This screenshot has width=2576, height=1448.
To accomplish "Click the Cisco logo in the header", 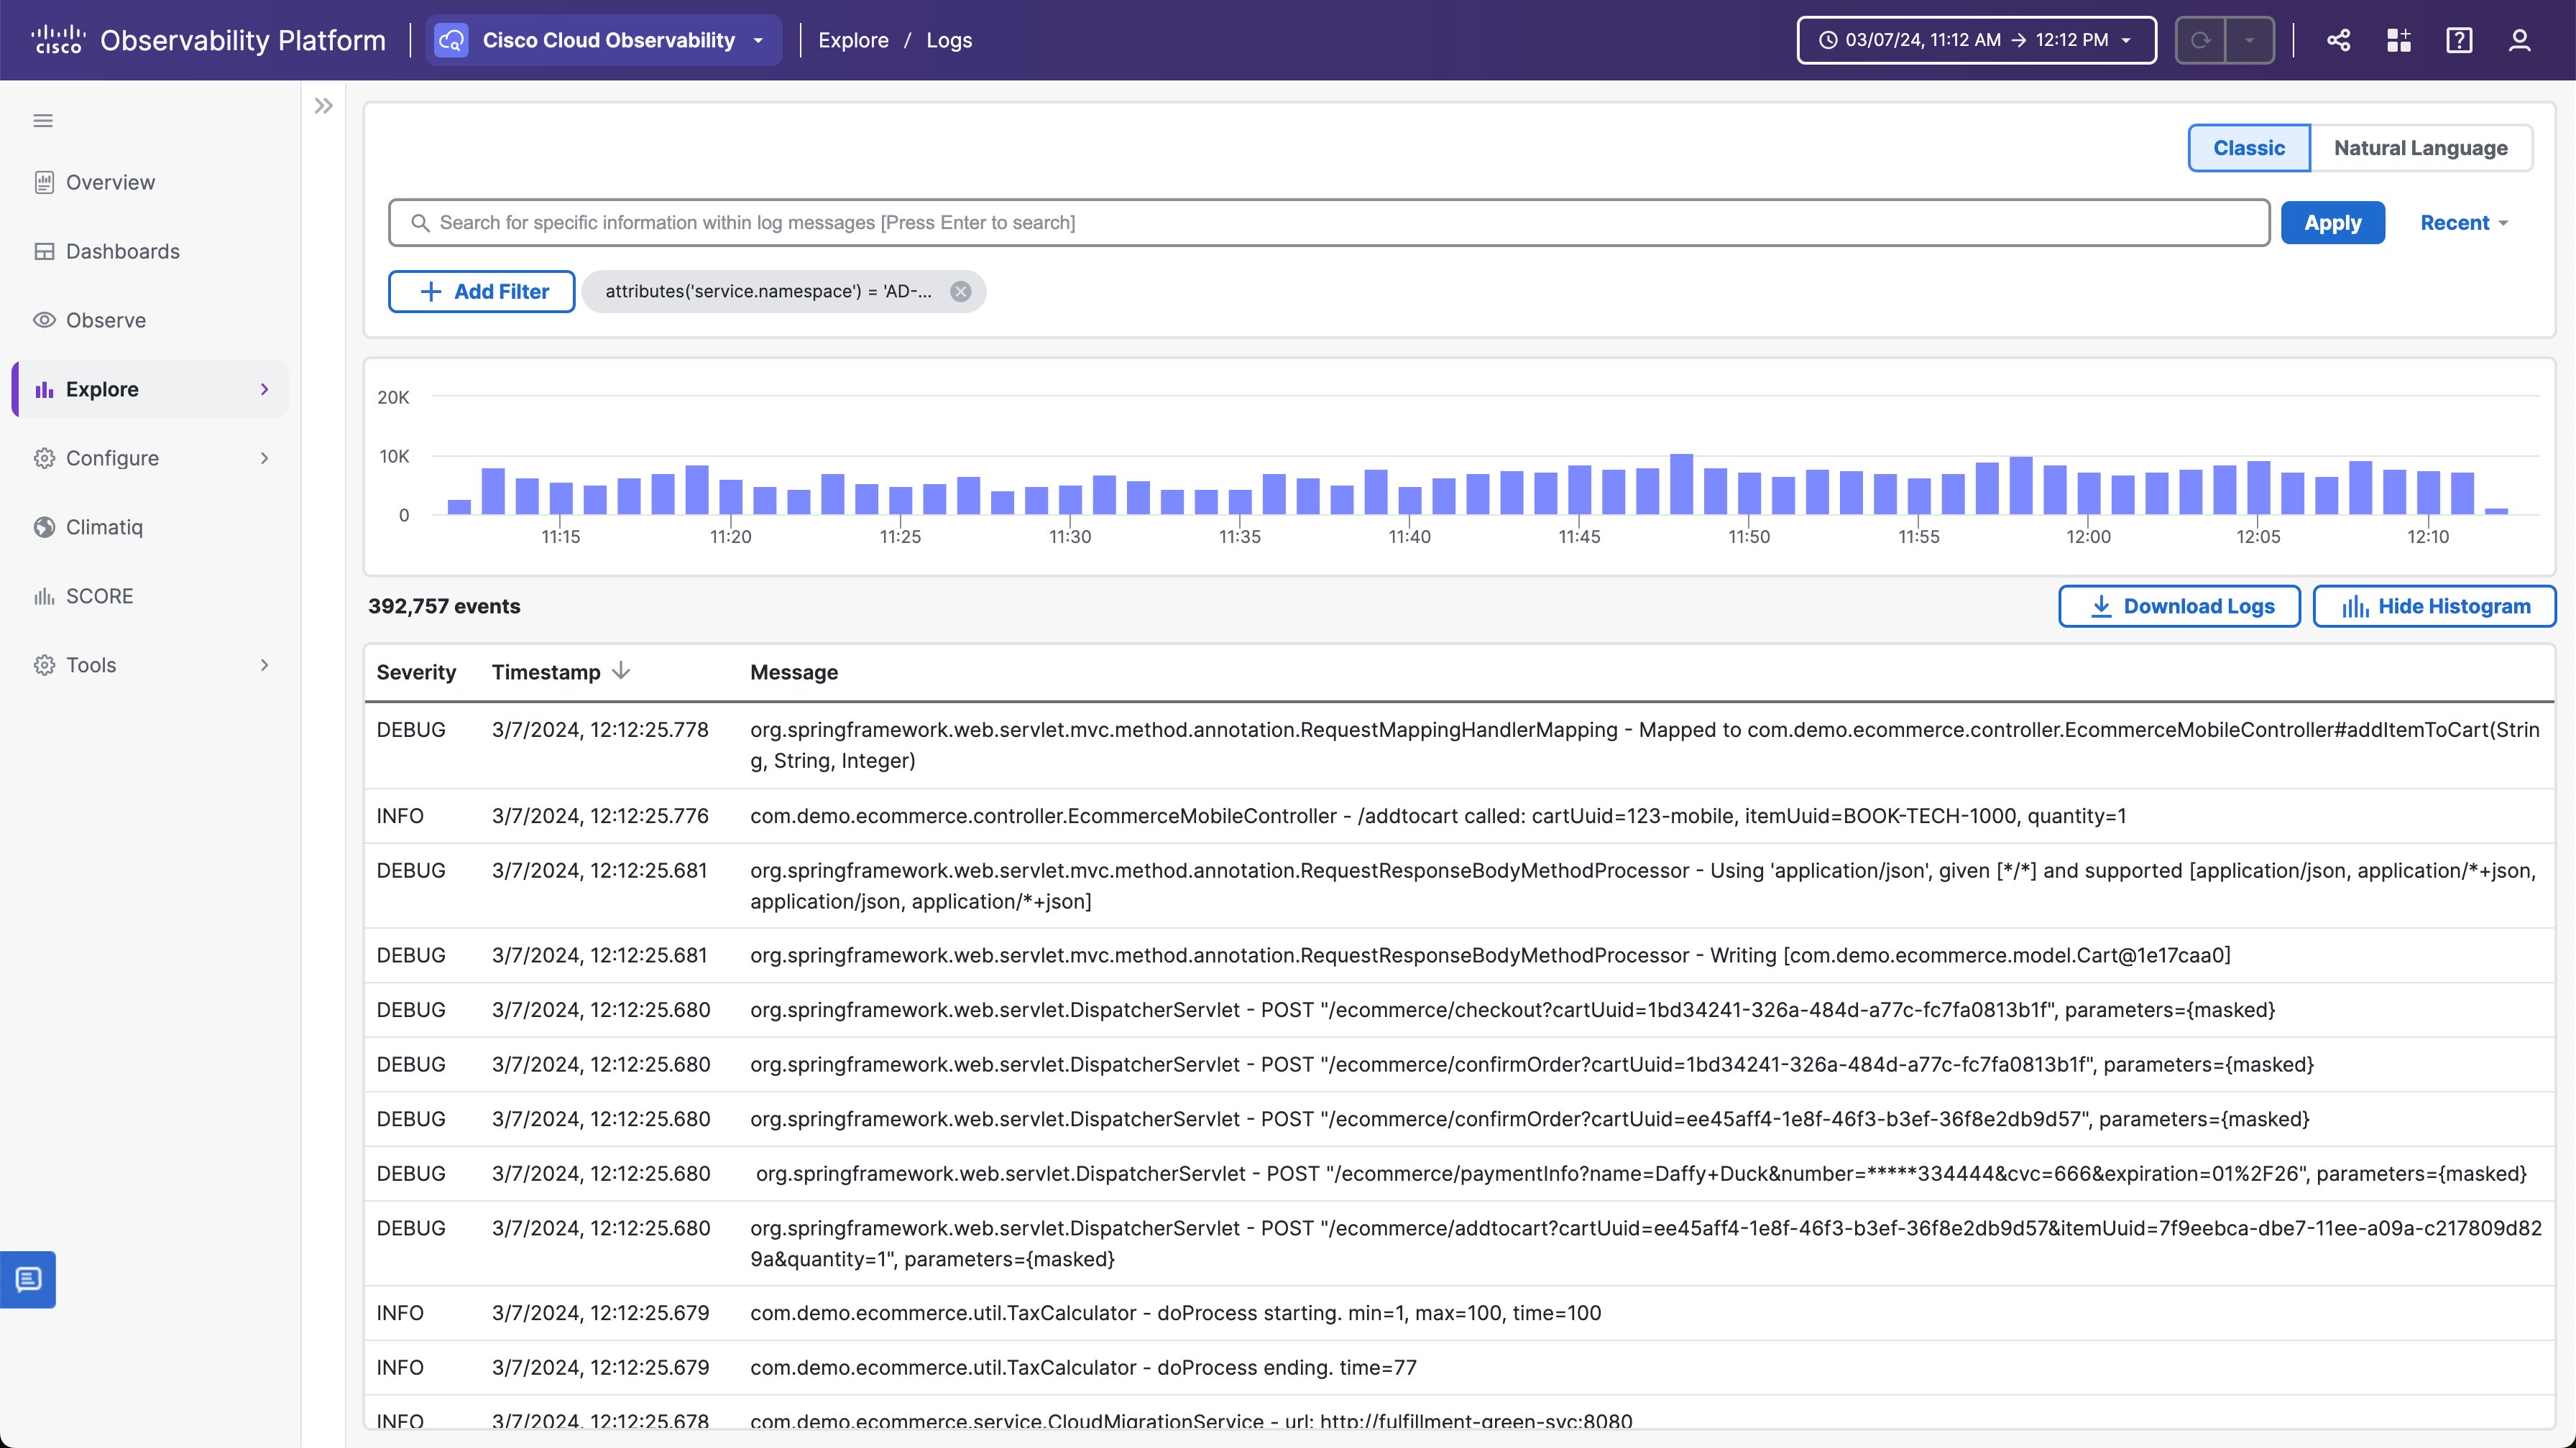I will click(x=58, y=40).
